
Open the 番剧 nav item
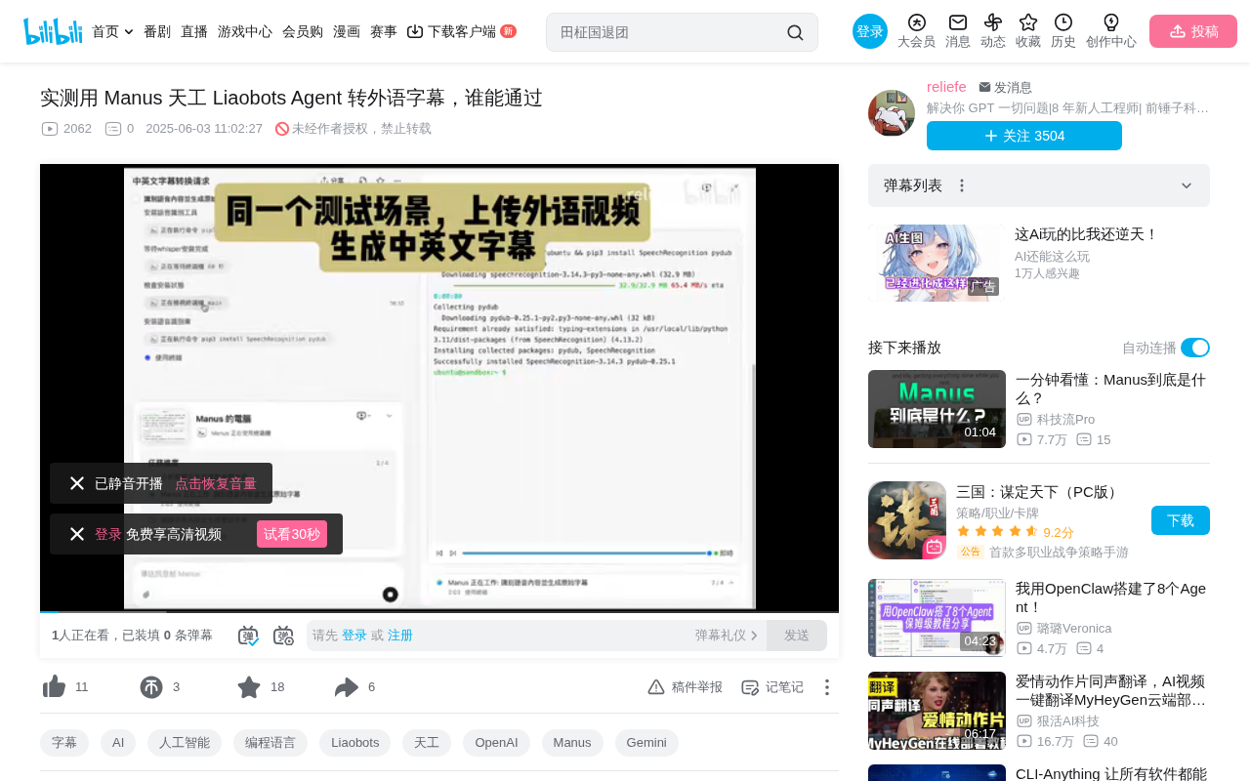(x=157, y=31)
